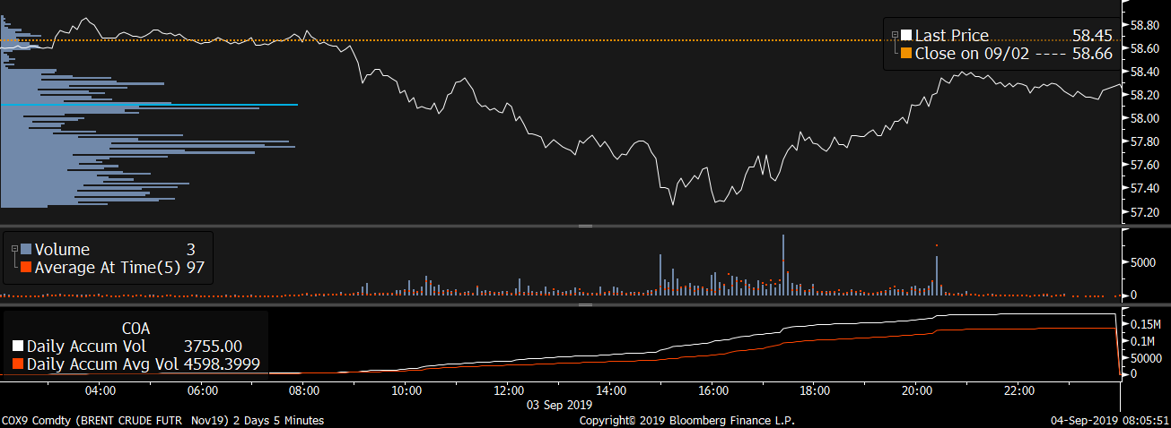Click the orange Close on 09/02 swatch
1171x428 pixels.
click(906, 54)
